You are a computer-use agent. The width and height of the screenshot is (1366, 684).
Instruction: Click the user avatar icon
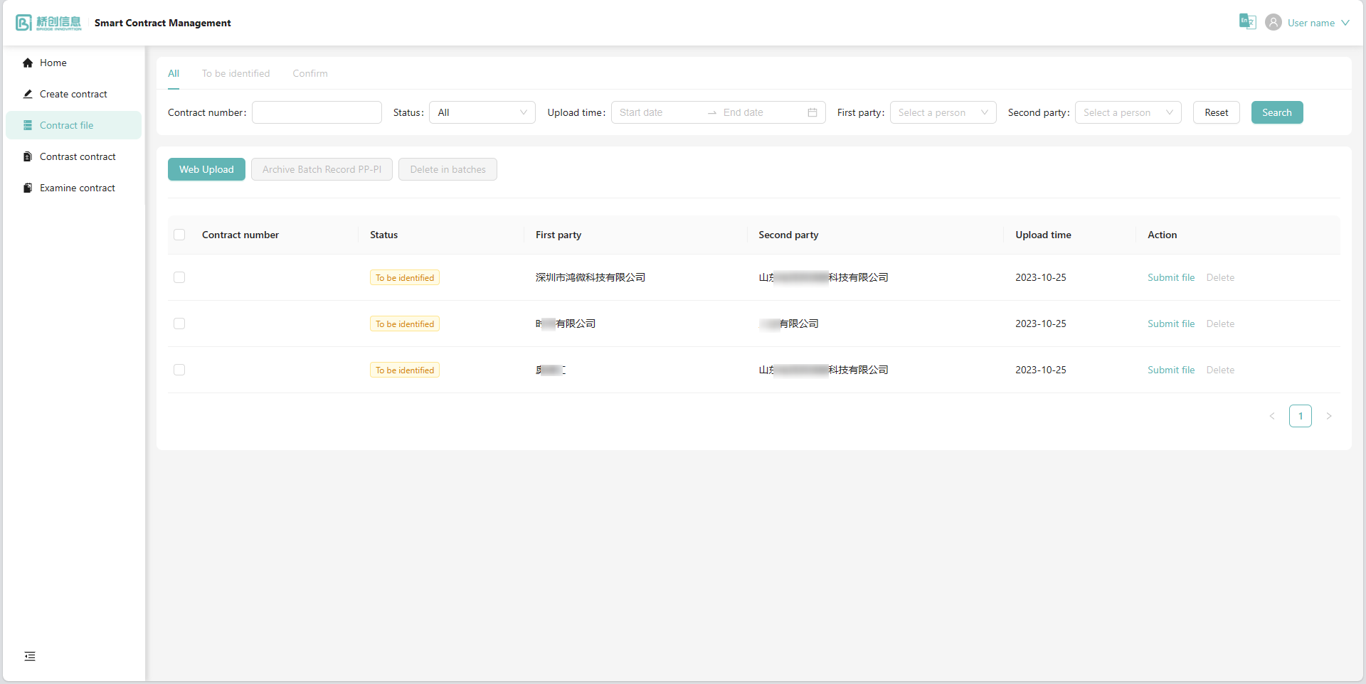(1274, 23)
